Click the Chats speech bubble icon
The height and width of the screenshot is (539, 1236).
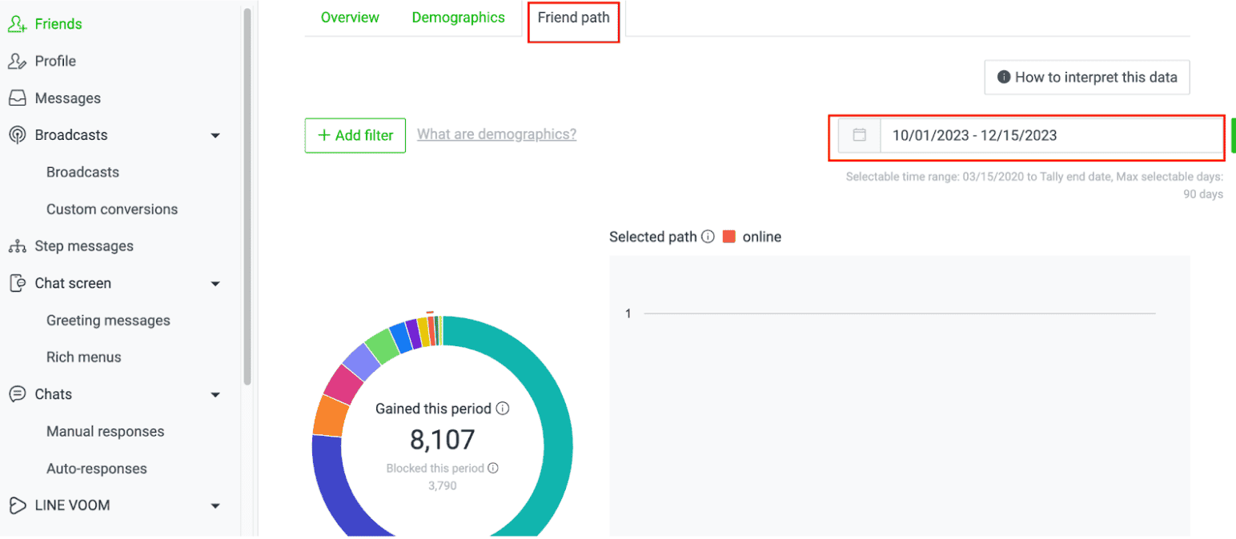point(17,394)
